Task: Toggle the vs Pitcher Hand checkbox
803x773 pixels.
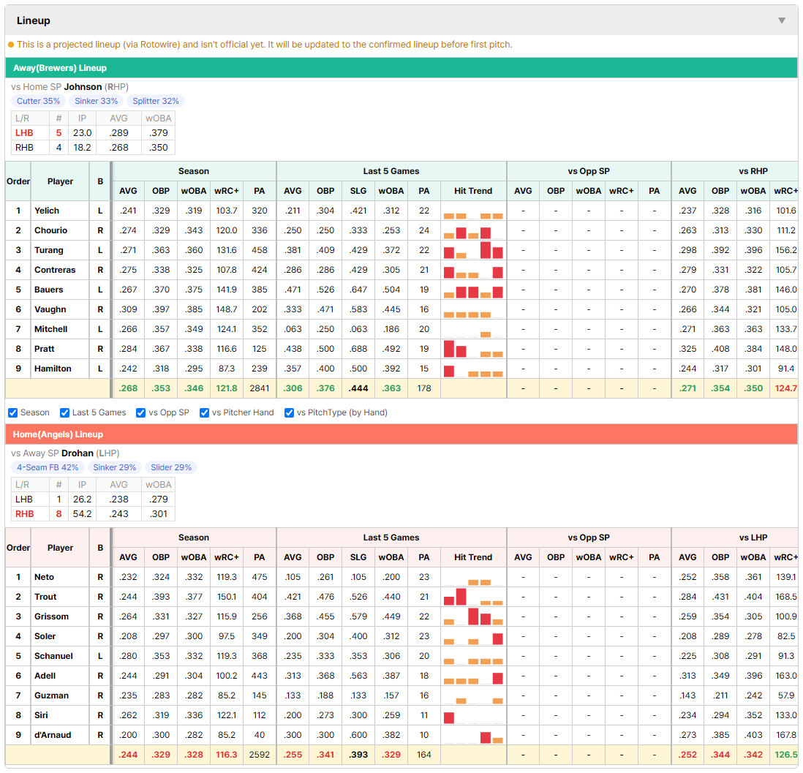Action: 204,413
